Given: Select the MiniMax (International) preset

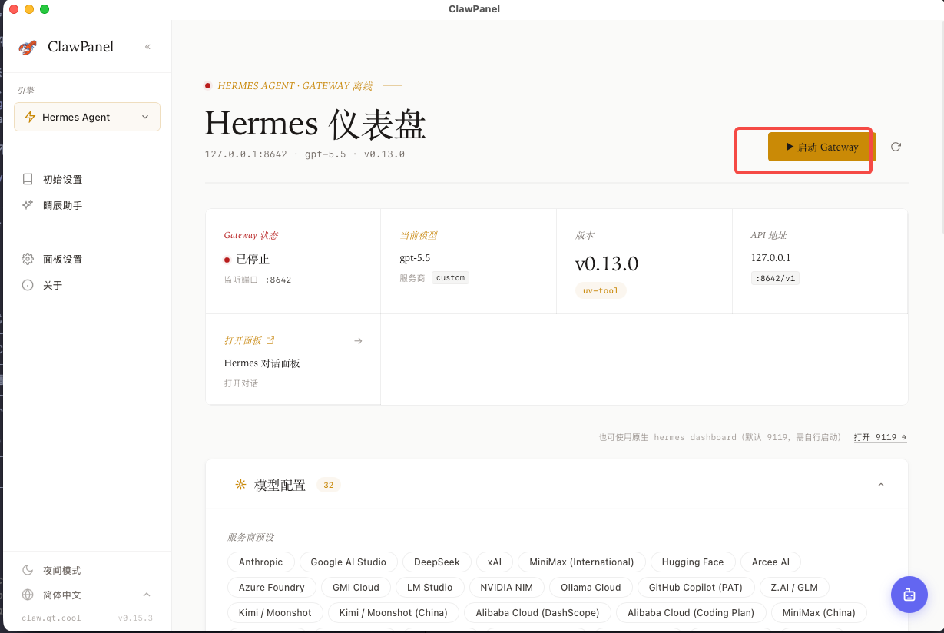Looking at the screenshot, I should click(x=581, y=562).
